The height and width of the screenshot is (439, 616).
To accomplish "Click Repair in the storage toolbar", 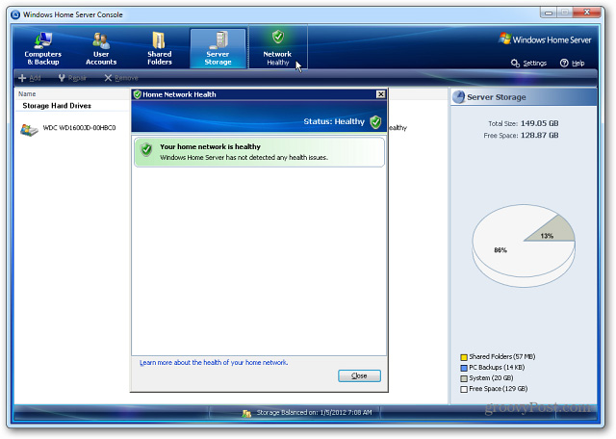I will (x=72, y=78).
